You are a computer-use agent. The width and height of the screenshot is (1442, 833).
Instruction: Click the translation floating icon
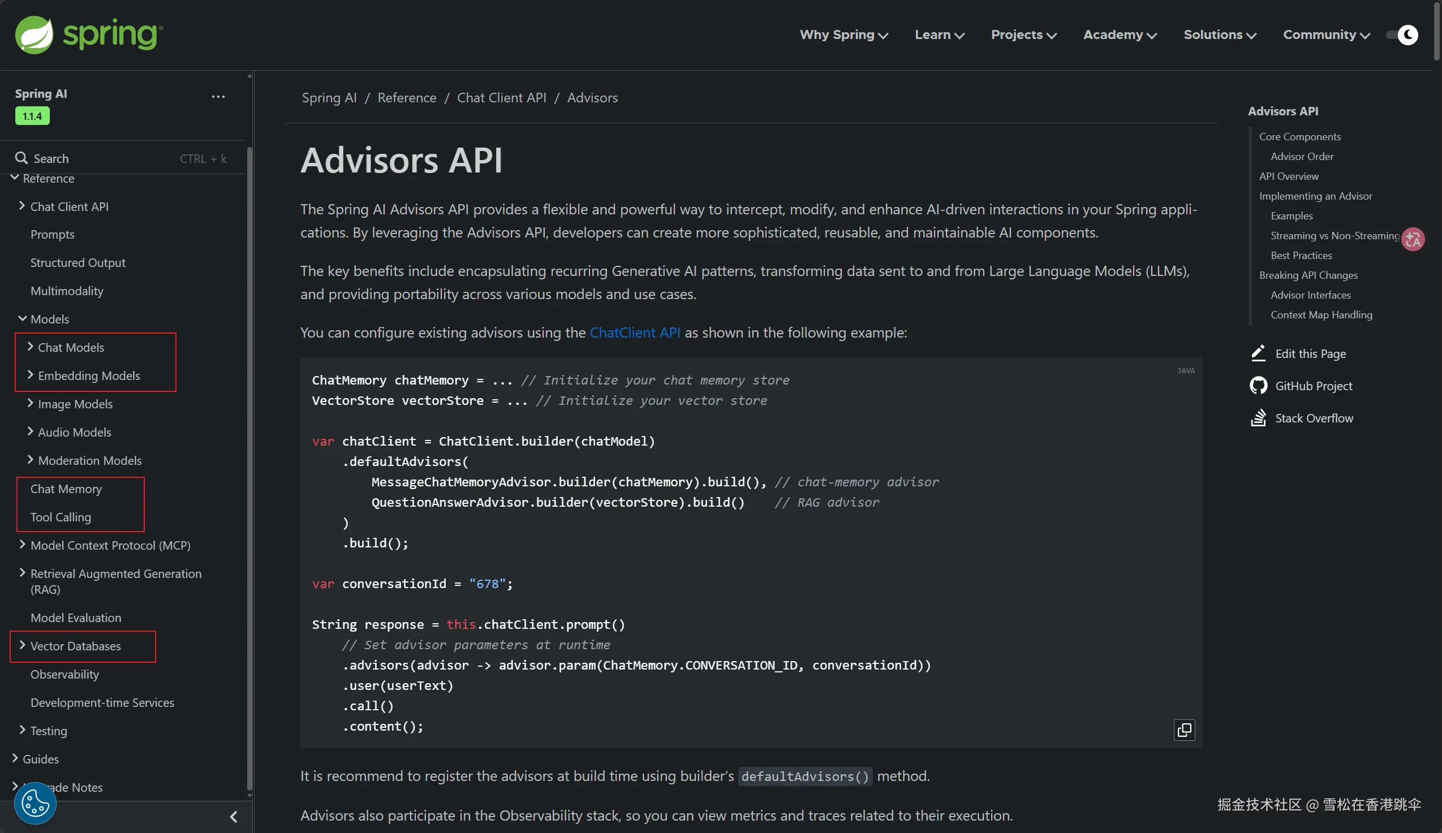[x=1412, y=239]
